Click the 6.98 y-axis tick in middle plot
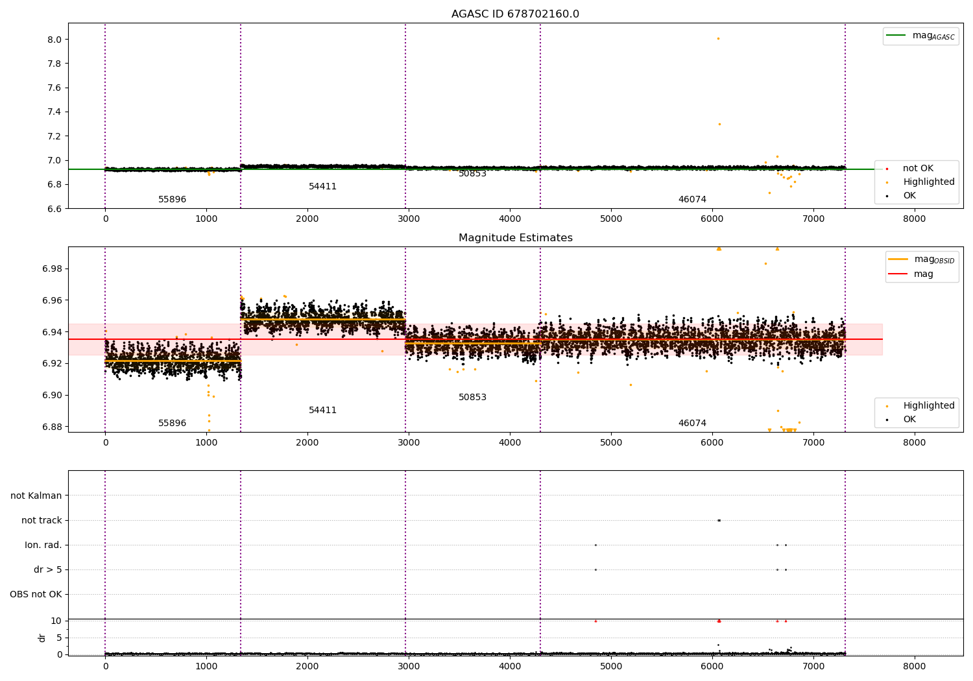The image size is (973, 681). click(51, 269)
